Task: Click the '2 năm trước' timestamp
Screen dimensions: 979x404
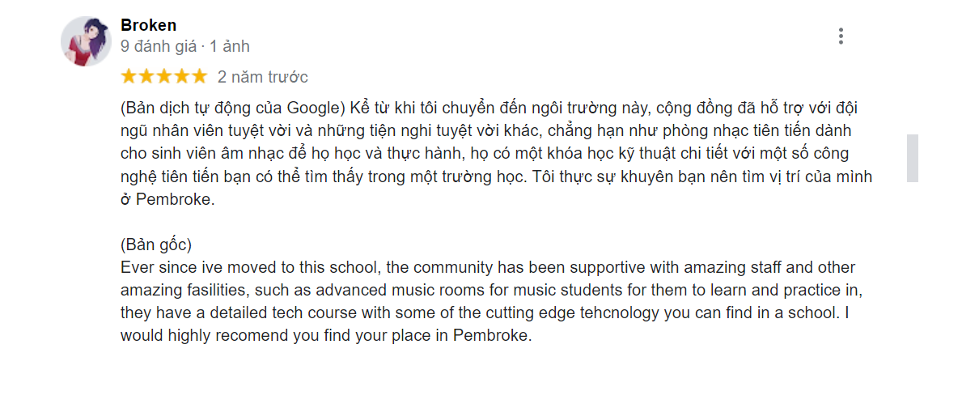Action: pyautogui.click(x=262, y=78)
